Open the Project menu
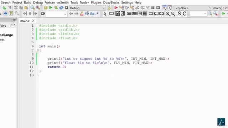The height and width of the screenshot is (128, 228). [x=17, y=2]
